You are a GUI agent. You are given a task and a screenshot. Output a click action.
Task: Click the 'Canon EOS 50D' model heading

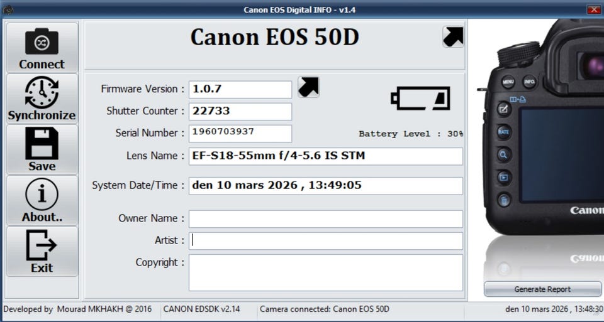pos(275,37)
